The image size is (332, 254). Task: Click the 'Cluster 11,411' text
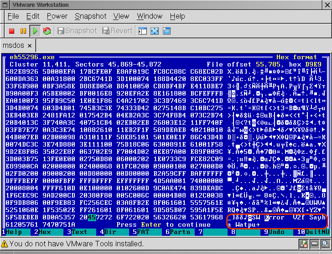[x=38, y=64]
